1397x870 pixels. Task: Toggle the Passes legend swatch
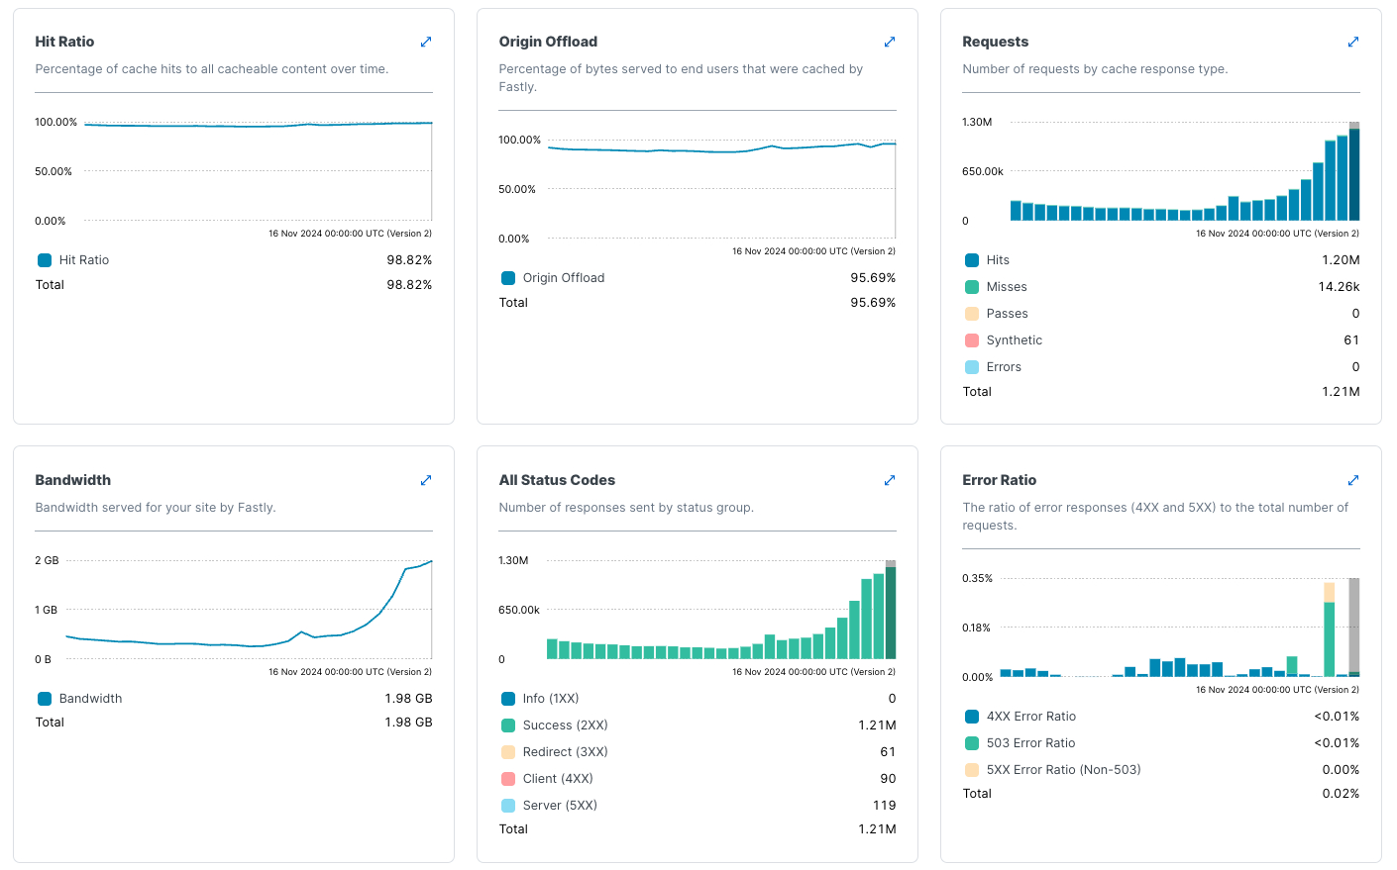point(972,314)
